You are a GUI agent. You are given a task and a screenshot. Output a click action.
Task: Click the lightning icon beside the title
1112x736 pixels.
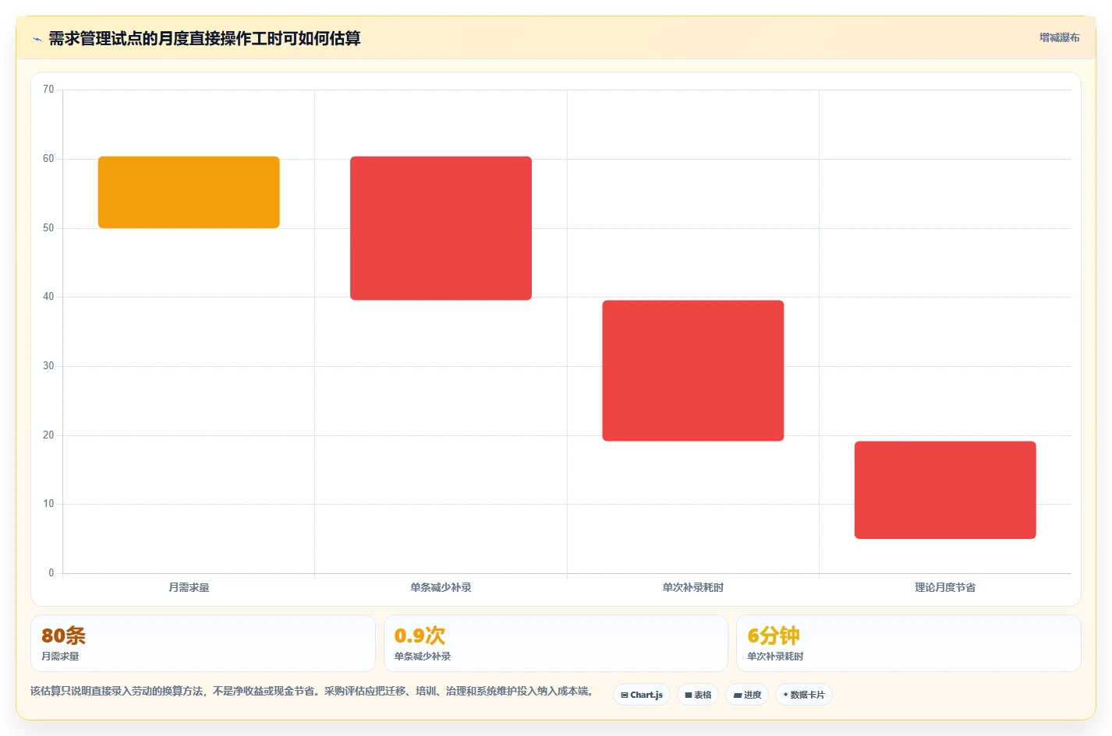(x=37, y=39)
